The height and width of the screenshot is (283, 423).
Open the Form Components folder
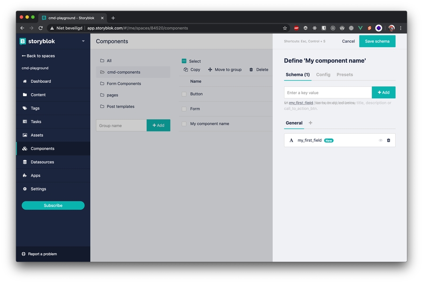tap(123, 84)
